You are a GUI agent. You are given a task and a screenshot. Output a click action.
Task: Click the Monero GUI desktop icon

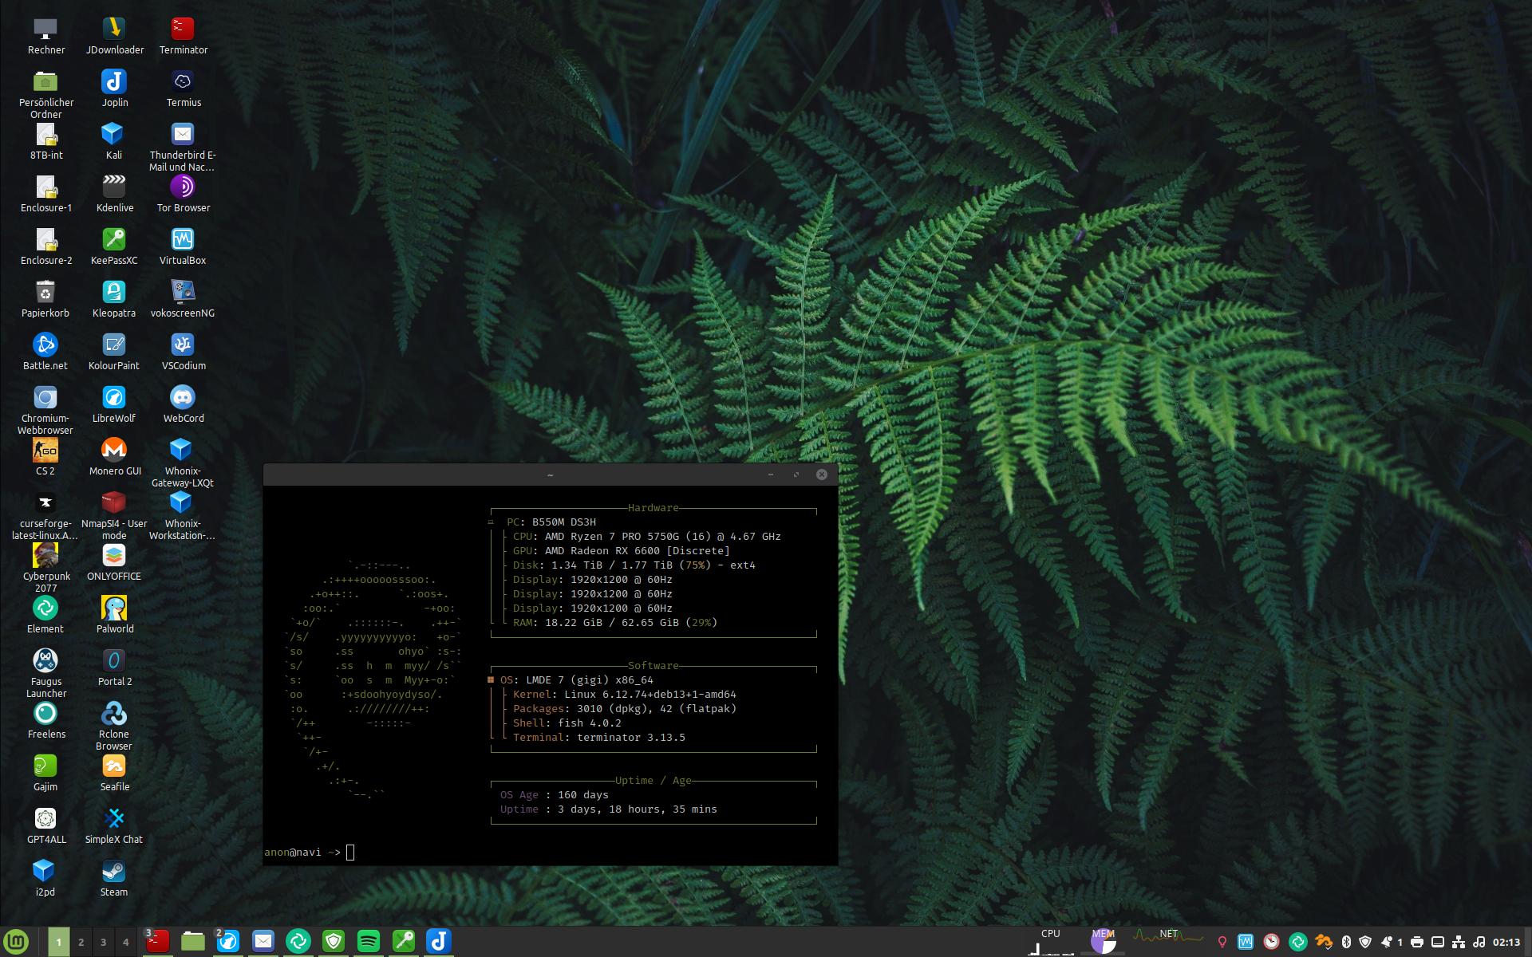pyautogui.click(x=114, y=451)
